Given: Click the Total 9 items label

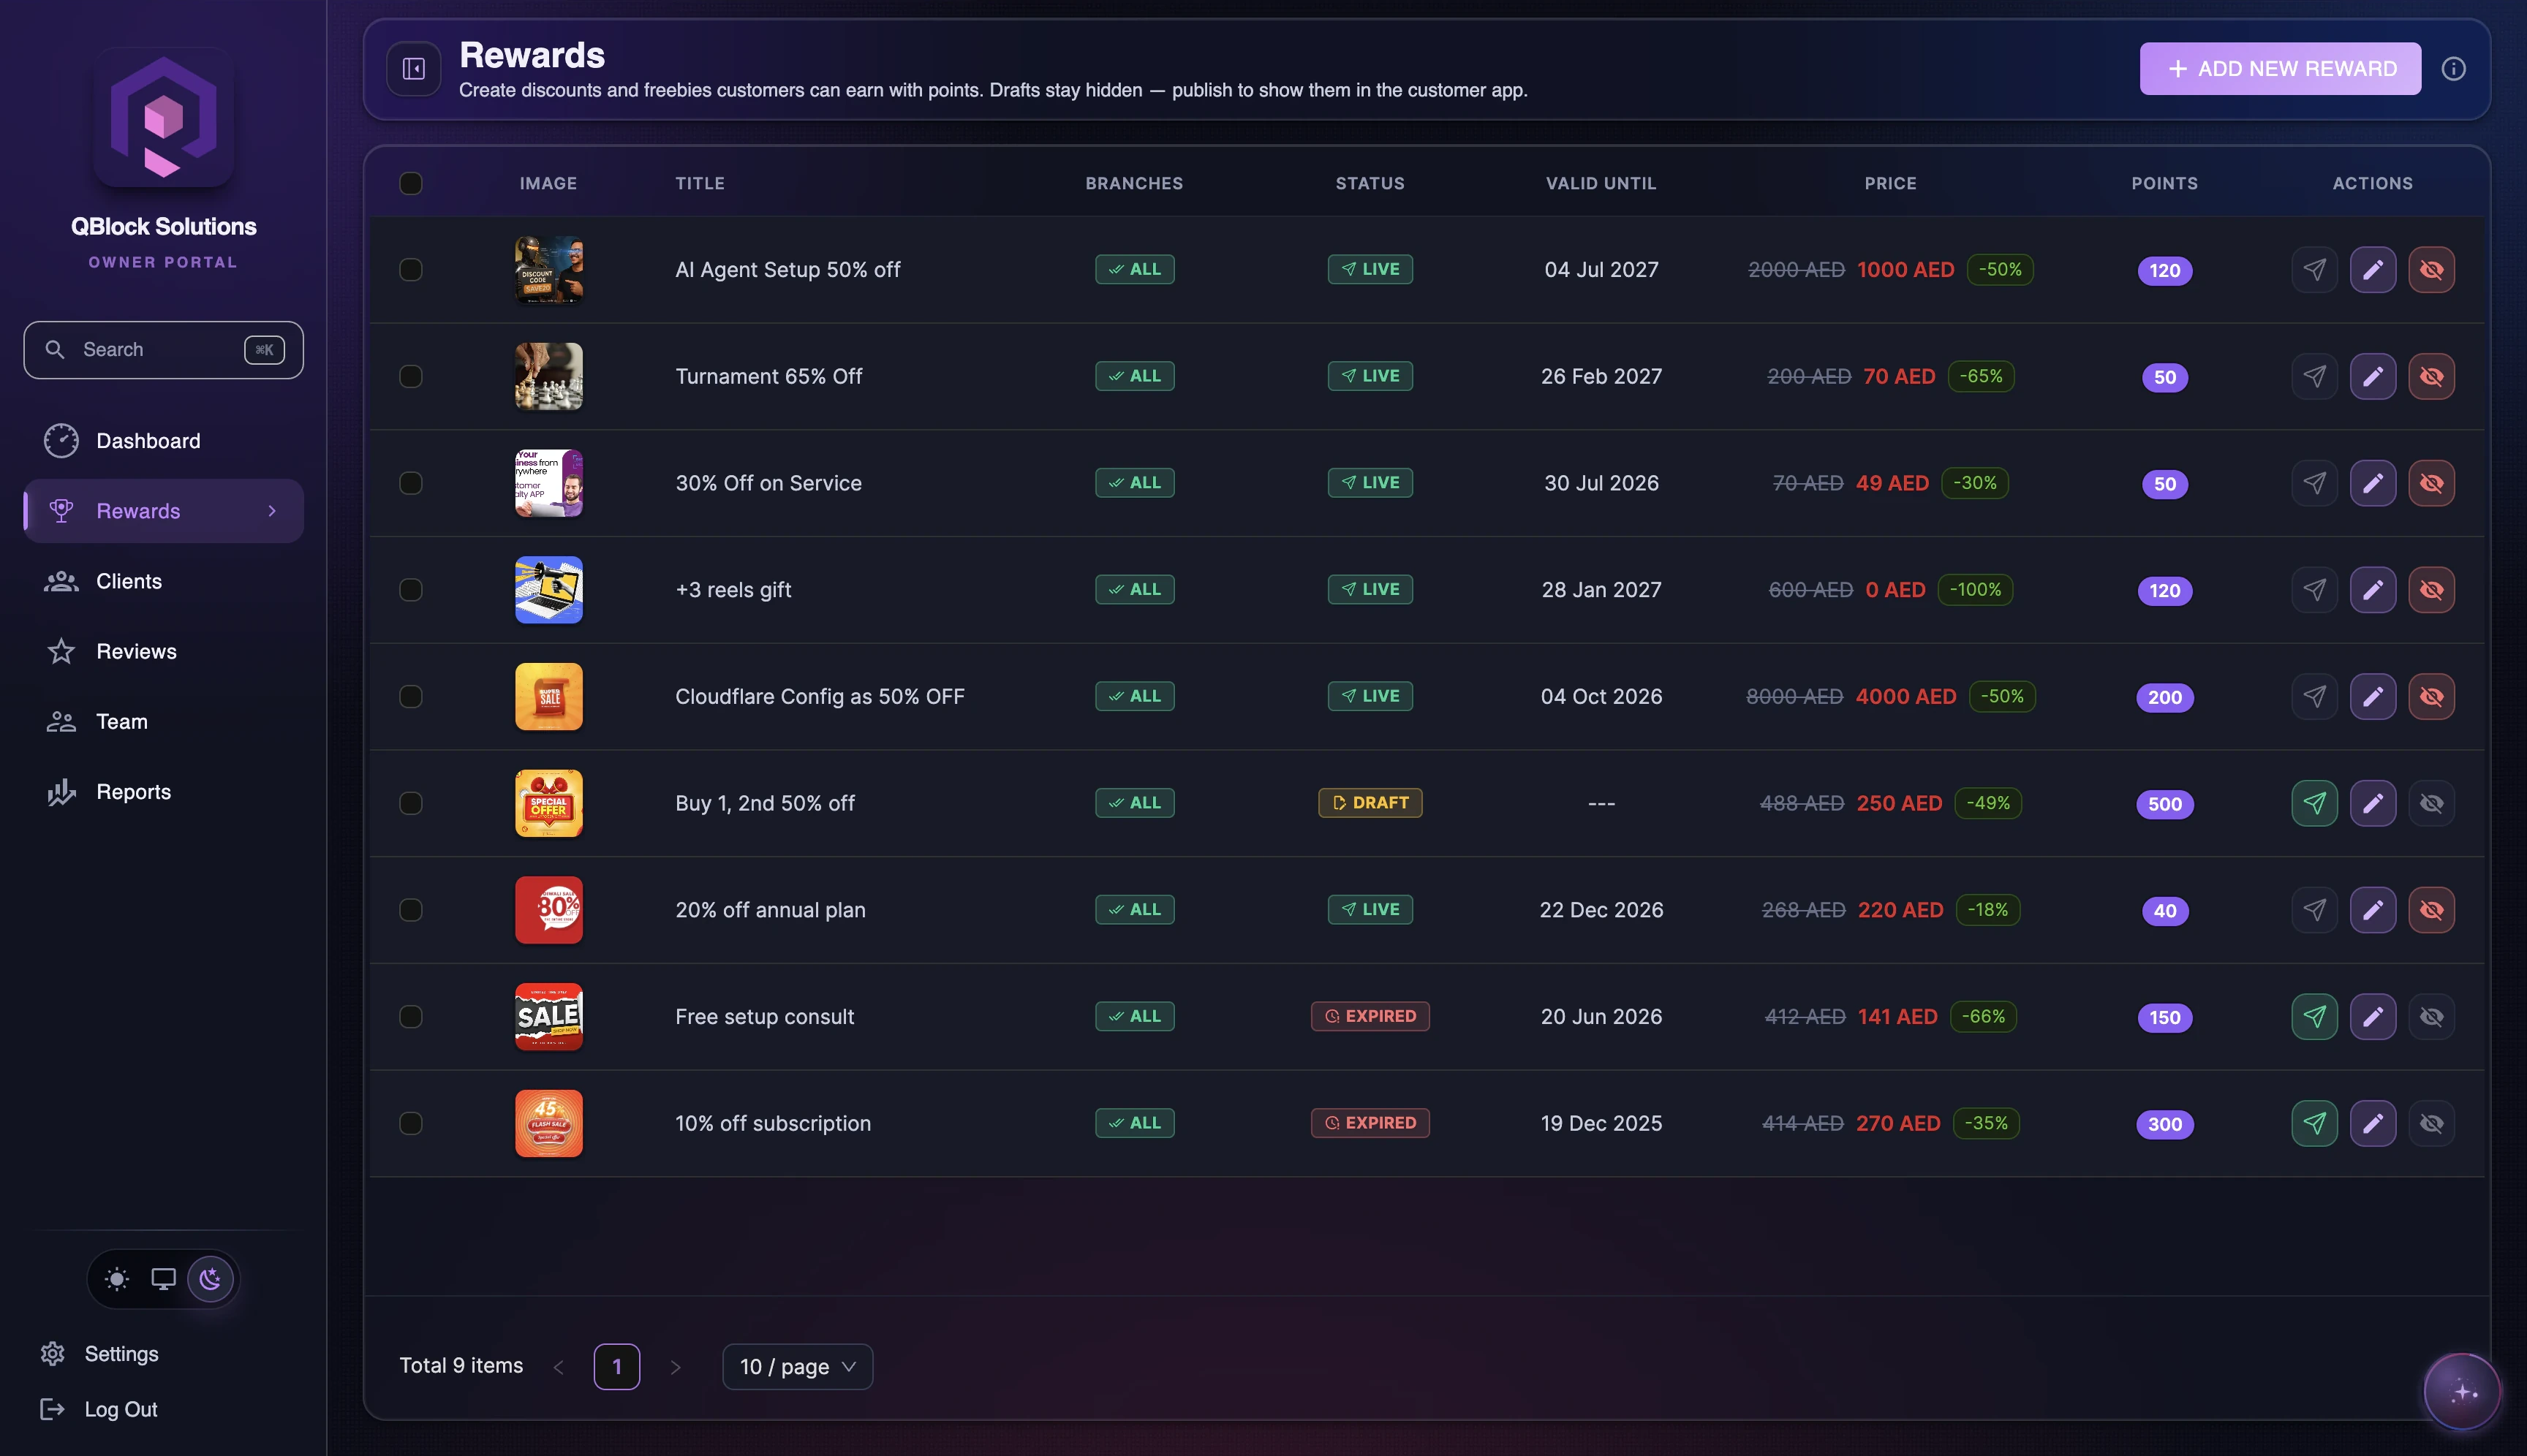Looking at the screenshot, I should [x=461, y=1366].
